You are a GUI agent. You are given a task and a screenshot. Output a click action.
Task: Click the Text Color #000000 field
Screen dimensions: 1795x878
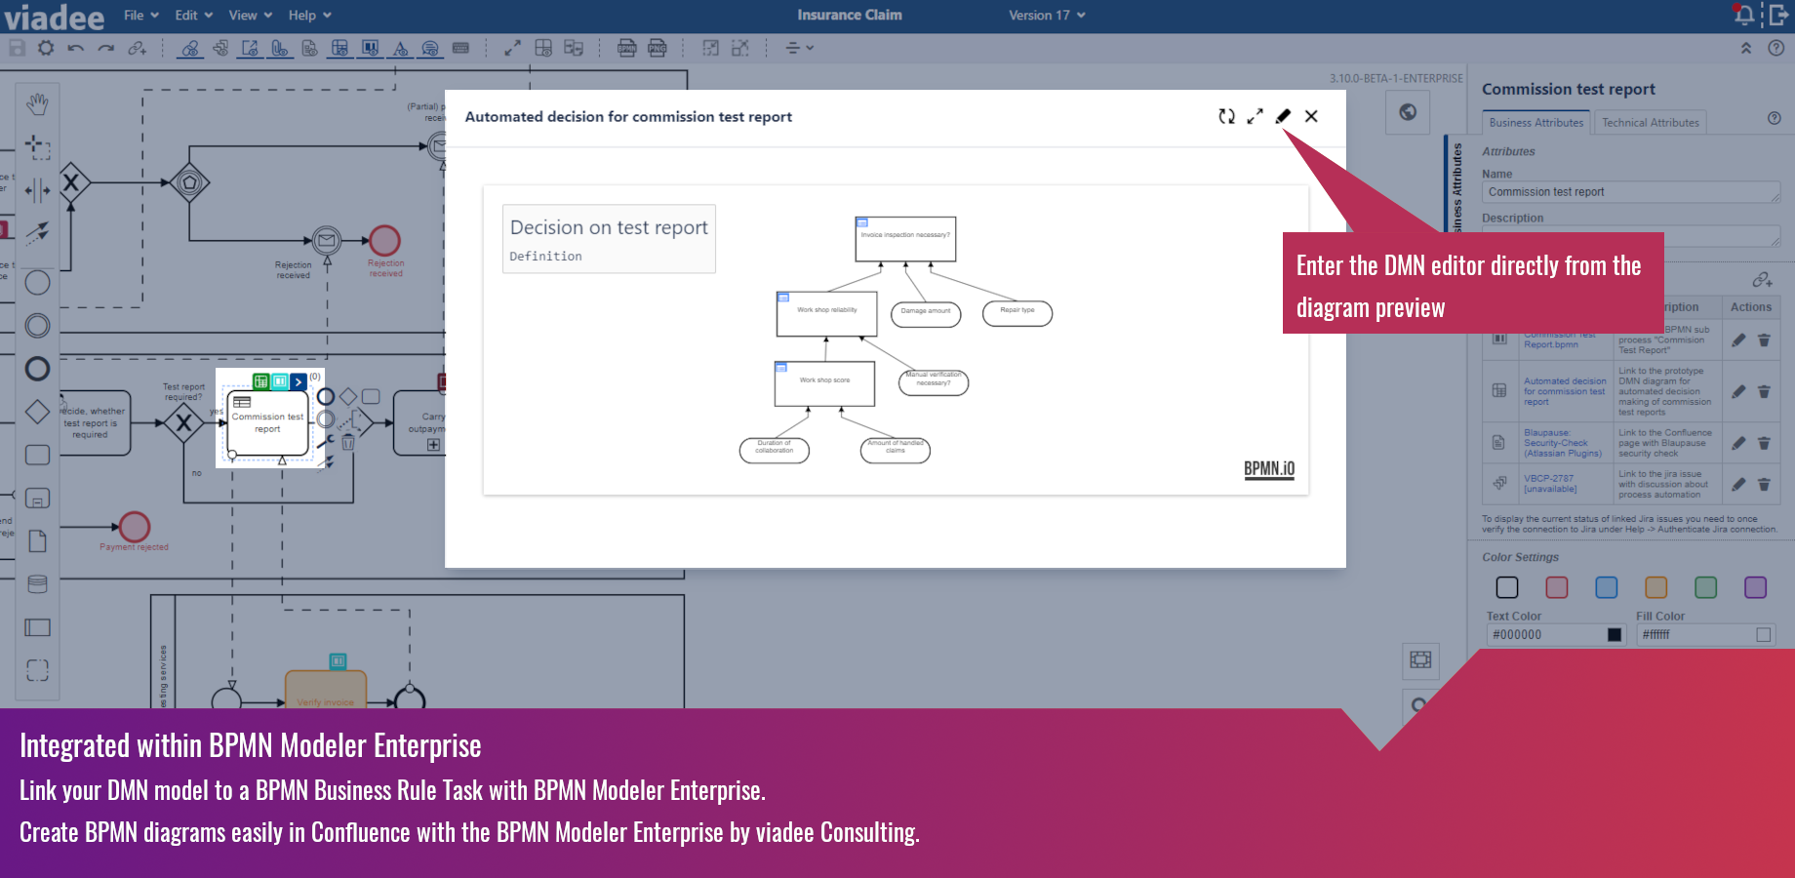[1555, 635]
